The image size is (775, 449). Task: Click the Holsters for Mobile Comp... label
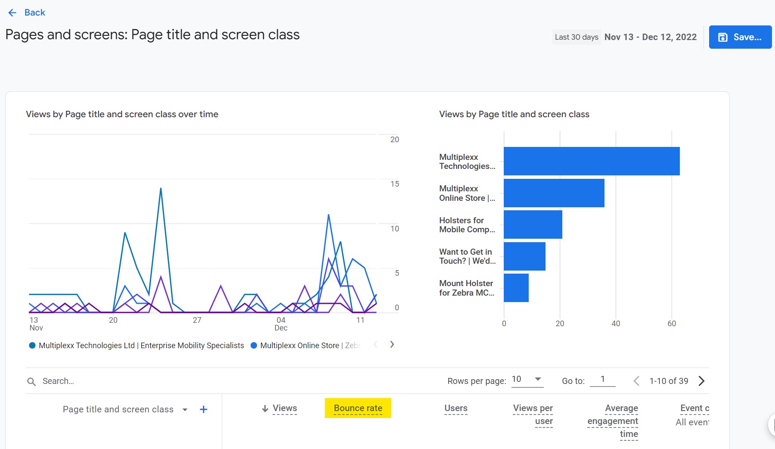tap(467, 225)
